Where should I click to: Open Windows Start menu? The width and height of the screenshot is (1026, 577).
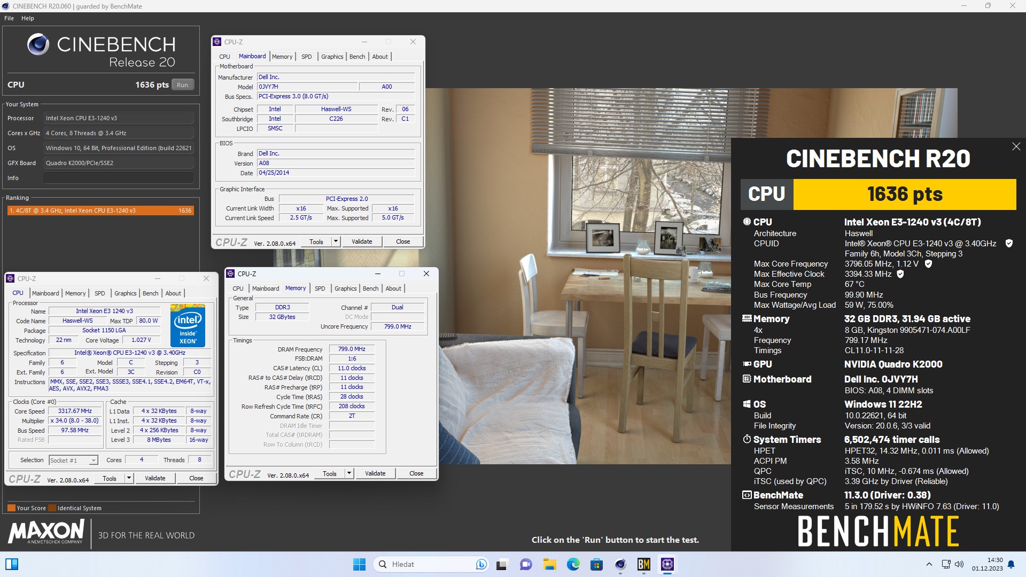(360, 564)
